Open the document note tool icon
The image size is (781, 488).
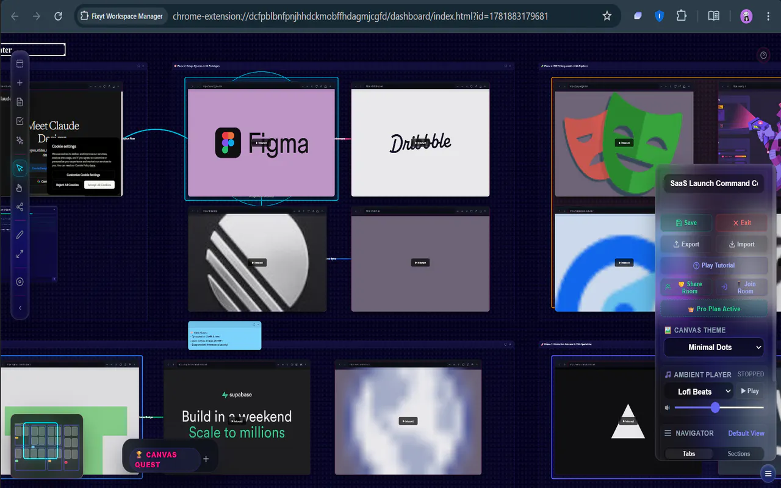[20, 102]
